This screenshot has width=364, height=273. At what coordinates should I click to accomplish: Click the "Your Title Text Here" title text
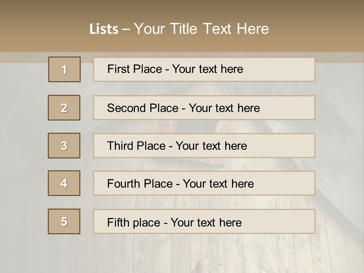tap(201, 29)
